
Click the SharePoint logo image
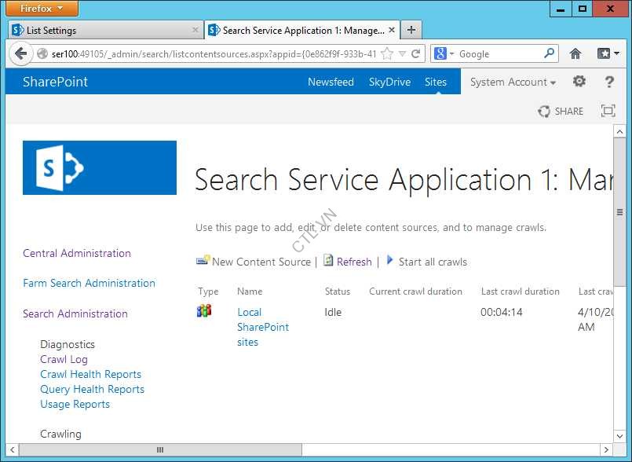pyautogui.click(x=100, y=167)
